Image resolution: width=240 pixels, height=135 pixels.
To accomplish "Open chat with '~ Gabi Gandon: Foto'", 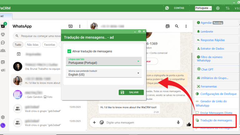I will [x=36, y=95].
